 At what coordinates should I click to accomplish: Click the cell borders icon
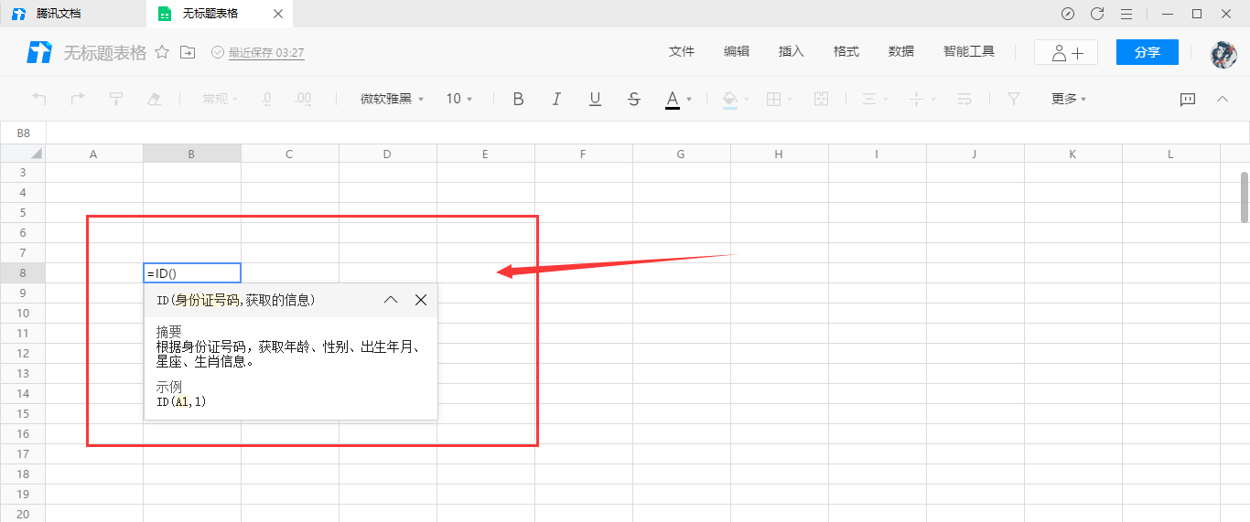pyautogui.click(x=773, y=99)
